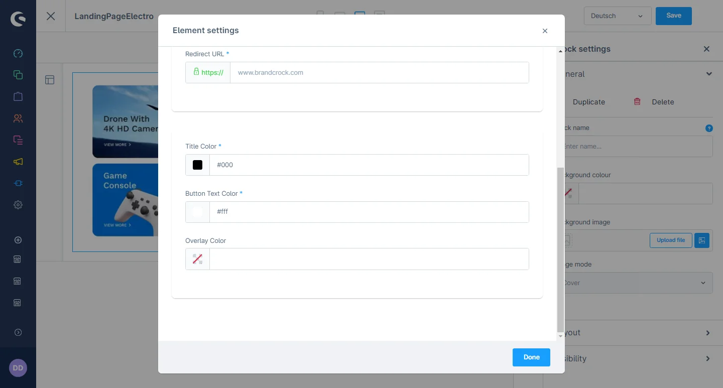
Task: Open the Orders bag icon in sidebar
Action: pyautogui.click(x=18, y=96)
